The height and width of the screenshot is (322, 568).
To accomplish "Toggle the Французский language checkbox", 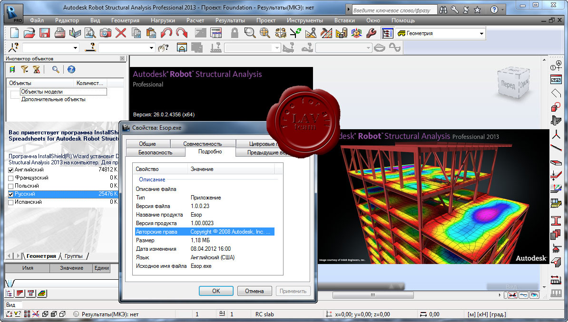I will pos(11,178).
